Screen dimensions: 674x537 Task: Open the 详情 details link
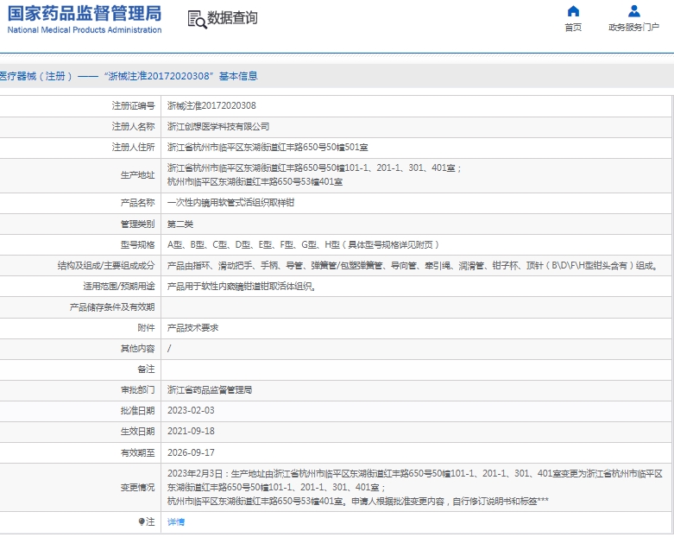click(176, 521)
